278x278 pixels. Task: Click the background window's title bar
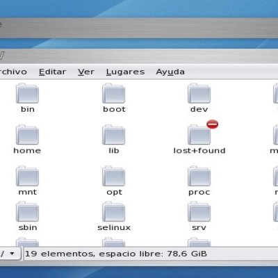coord(139,28)
